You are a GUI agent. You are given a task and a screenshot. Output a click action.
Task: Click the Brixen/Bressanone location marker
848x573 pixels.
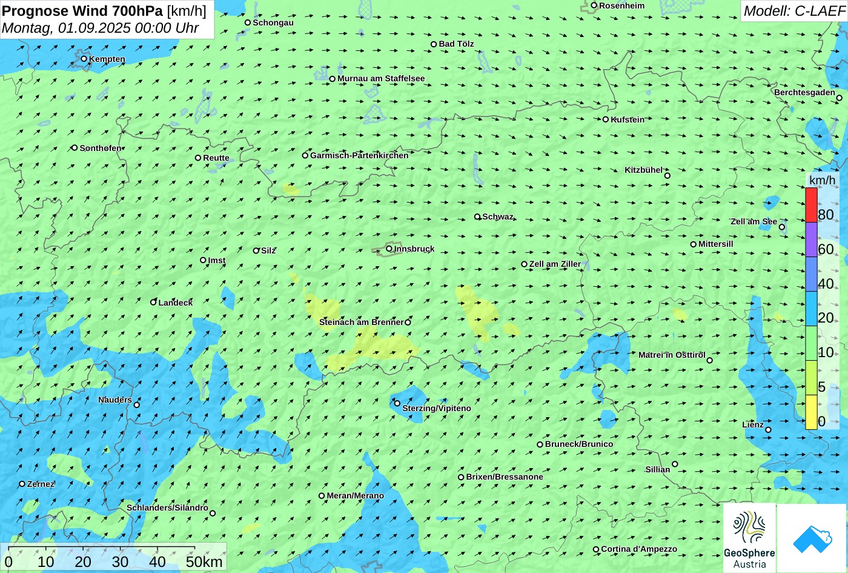pos(461,477)
